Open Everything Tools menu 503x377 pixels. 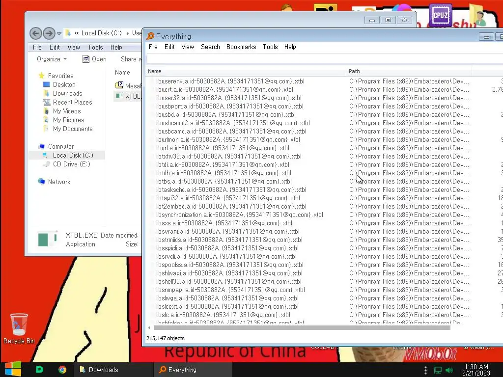[x=270, y=47]
